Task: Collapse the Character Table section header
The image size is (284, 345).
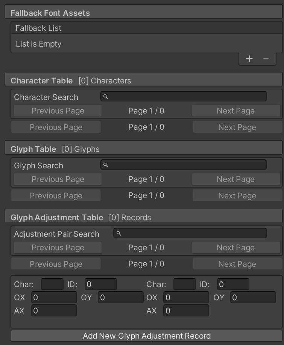Action: pos(144,80)
